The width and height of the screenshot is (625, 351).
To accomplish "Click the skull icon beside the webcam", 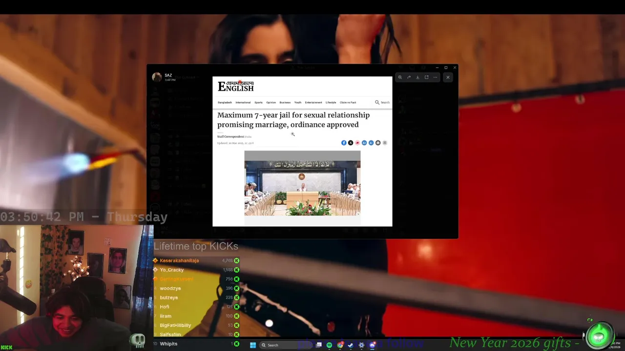I will 138,341.
